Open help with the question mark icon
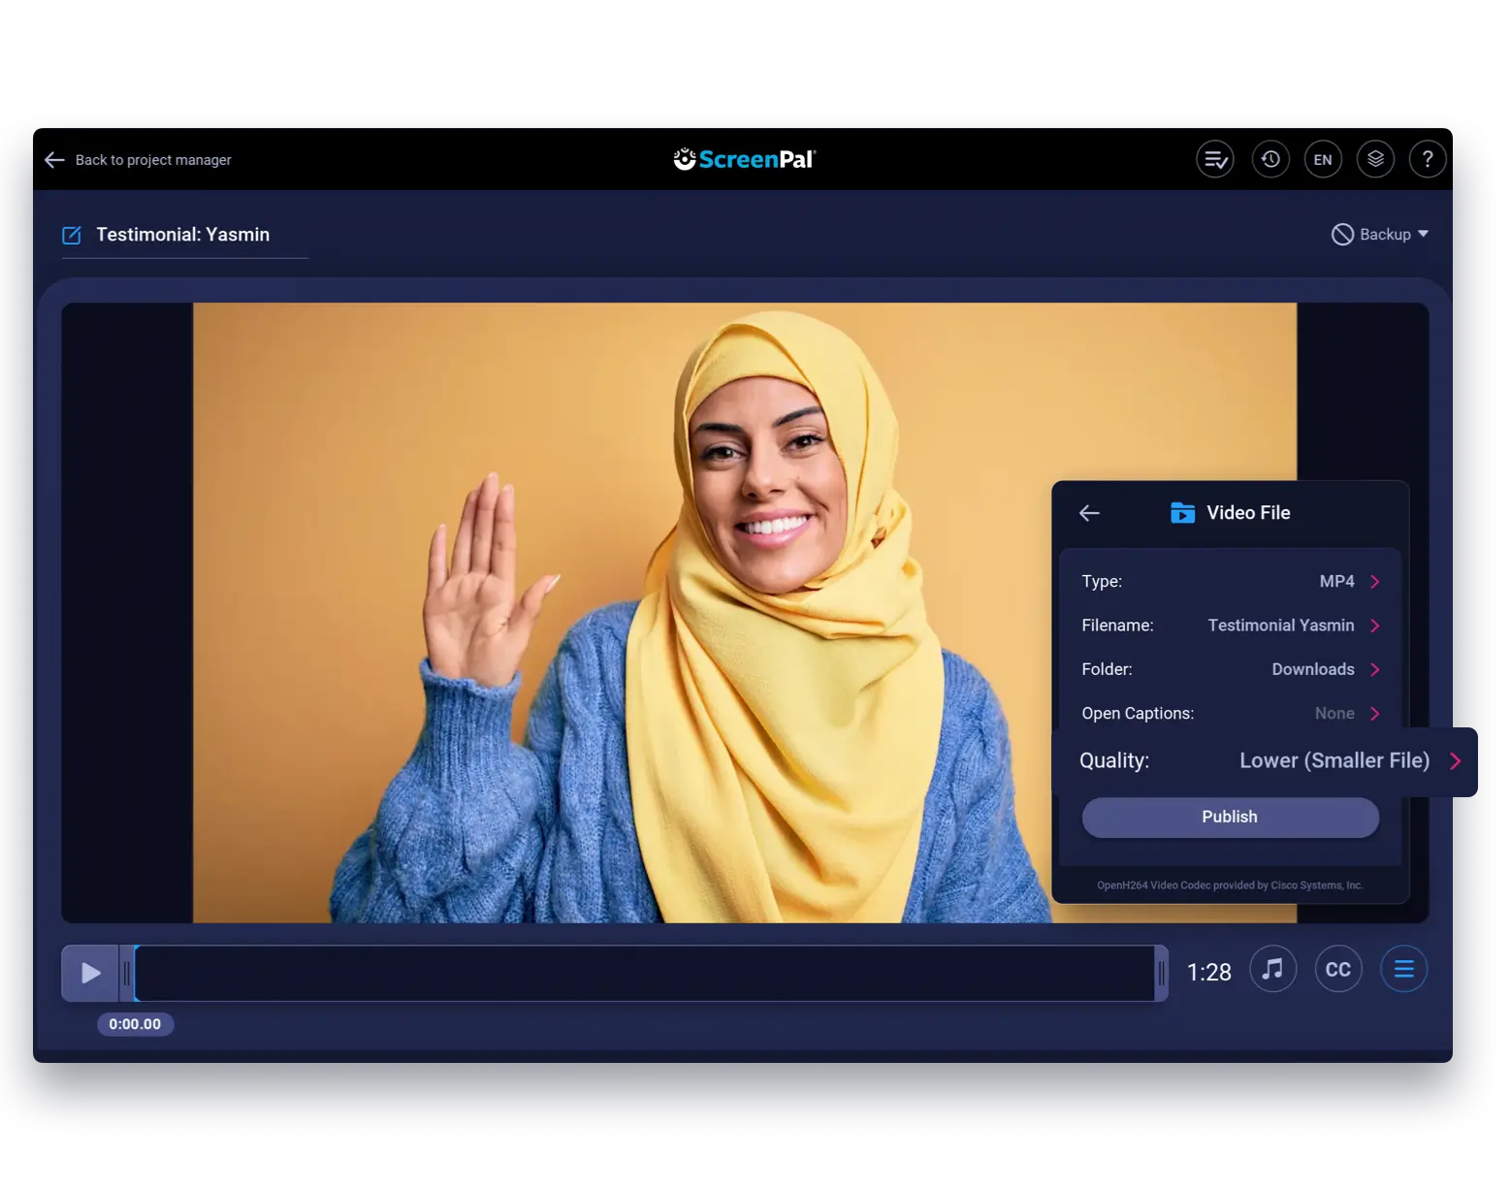1511x1189 pixels. coord(1427,159)
